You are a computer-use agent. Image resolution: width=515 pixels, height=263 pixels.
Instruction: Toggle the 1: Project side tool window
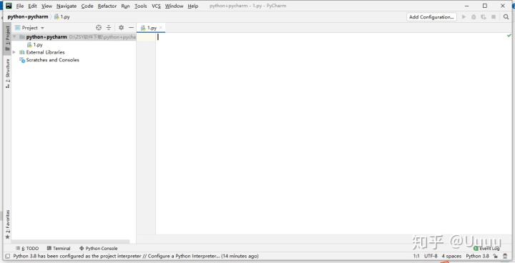pos(8,39)
